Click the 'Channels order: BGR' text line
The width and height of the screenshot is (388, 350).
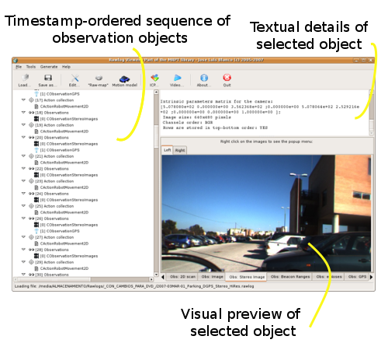tap(188, 122)
